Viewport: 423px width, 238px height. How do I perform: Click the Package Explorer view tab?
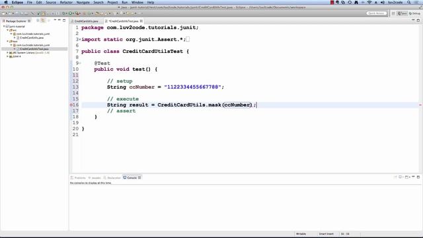point(16,20)
